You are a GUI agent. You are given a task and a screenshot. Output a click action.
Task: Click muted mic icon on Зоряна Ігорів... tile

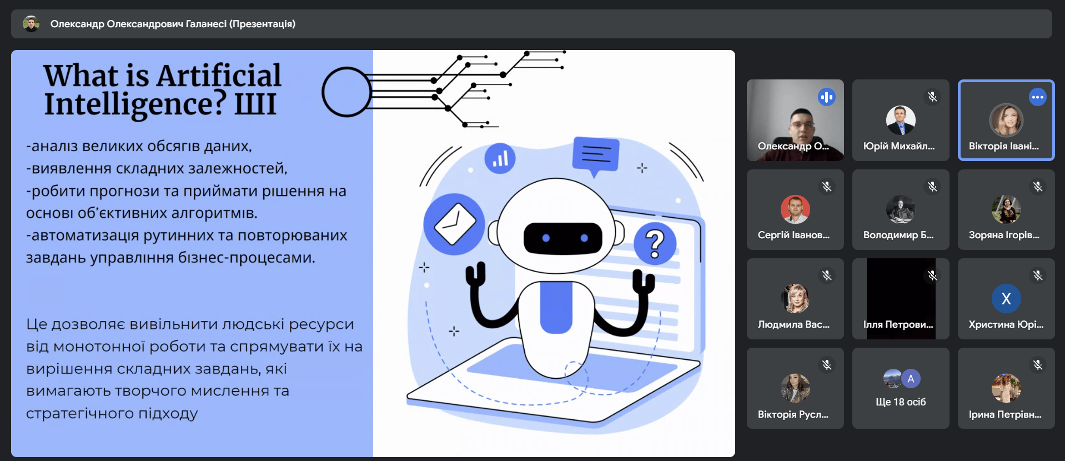1038,187
